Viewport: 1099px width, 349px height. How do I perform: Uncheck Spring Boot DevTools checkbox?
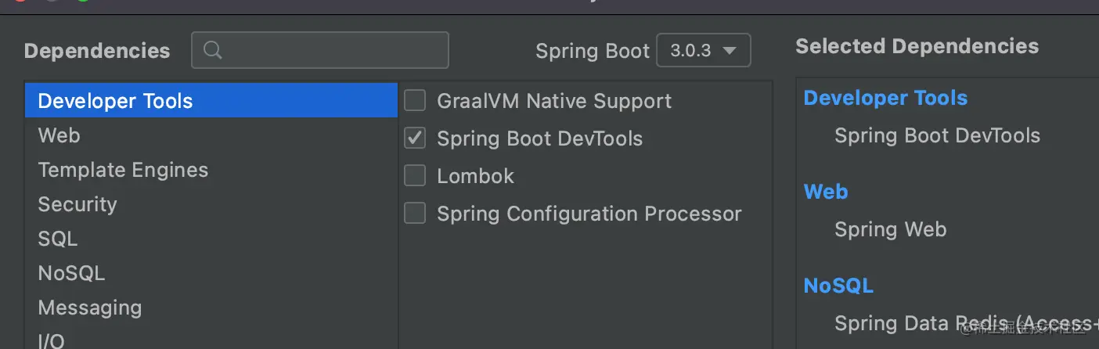(415, 139)
